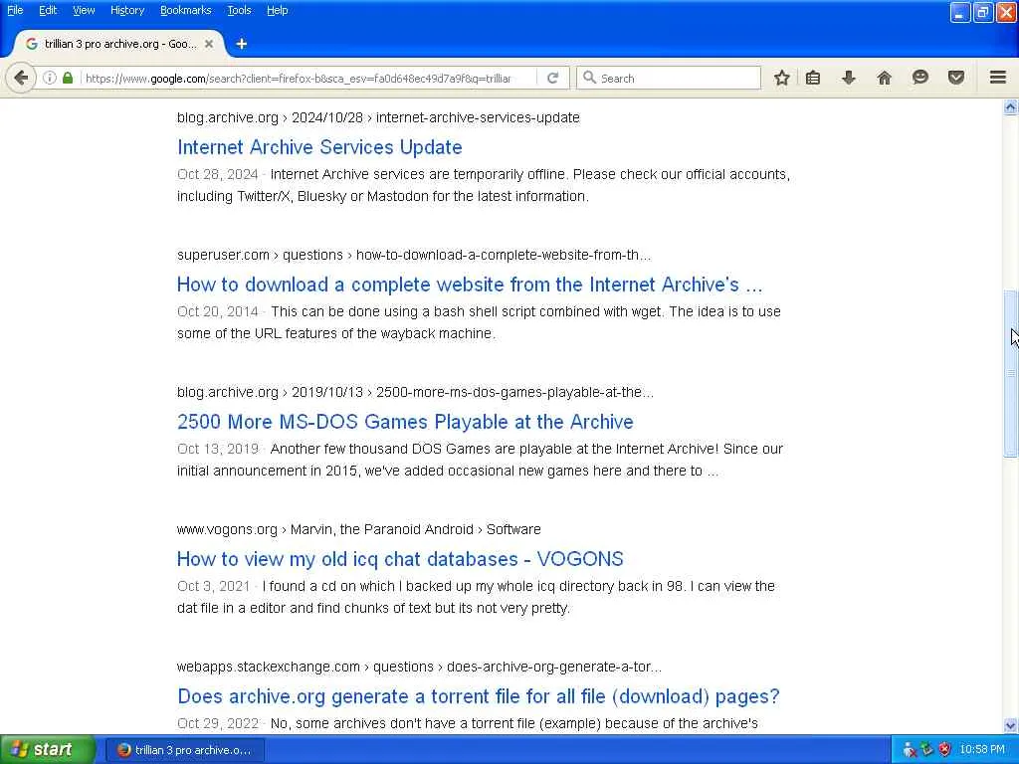Open the Windows Start menu

[48, 750]
